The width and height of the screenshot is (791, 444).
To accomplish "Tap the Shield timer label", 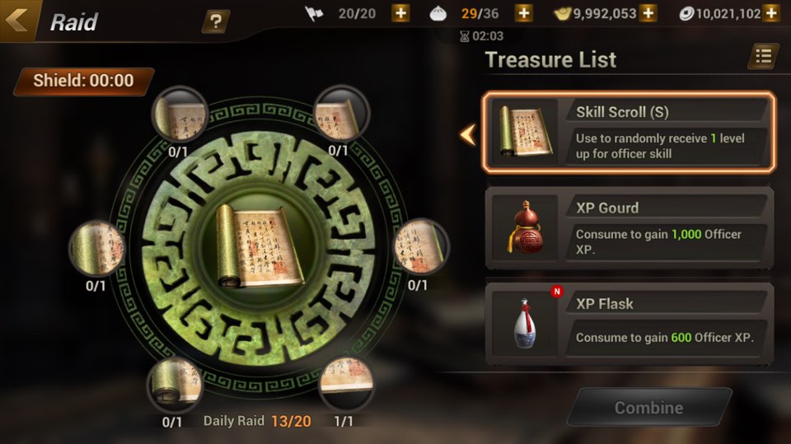I will tap(84, 81).
